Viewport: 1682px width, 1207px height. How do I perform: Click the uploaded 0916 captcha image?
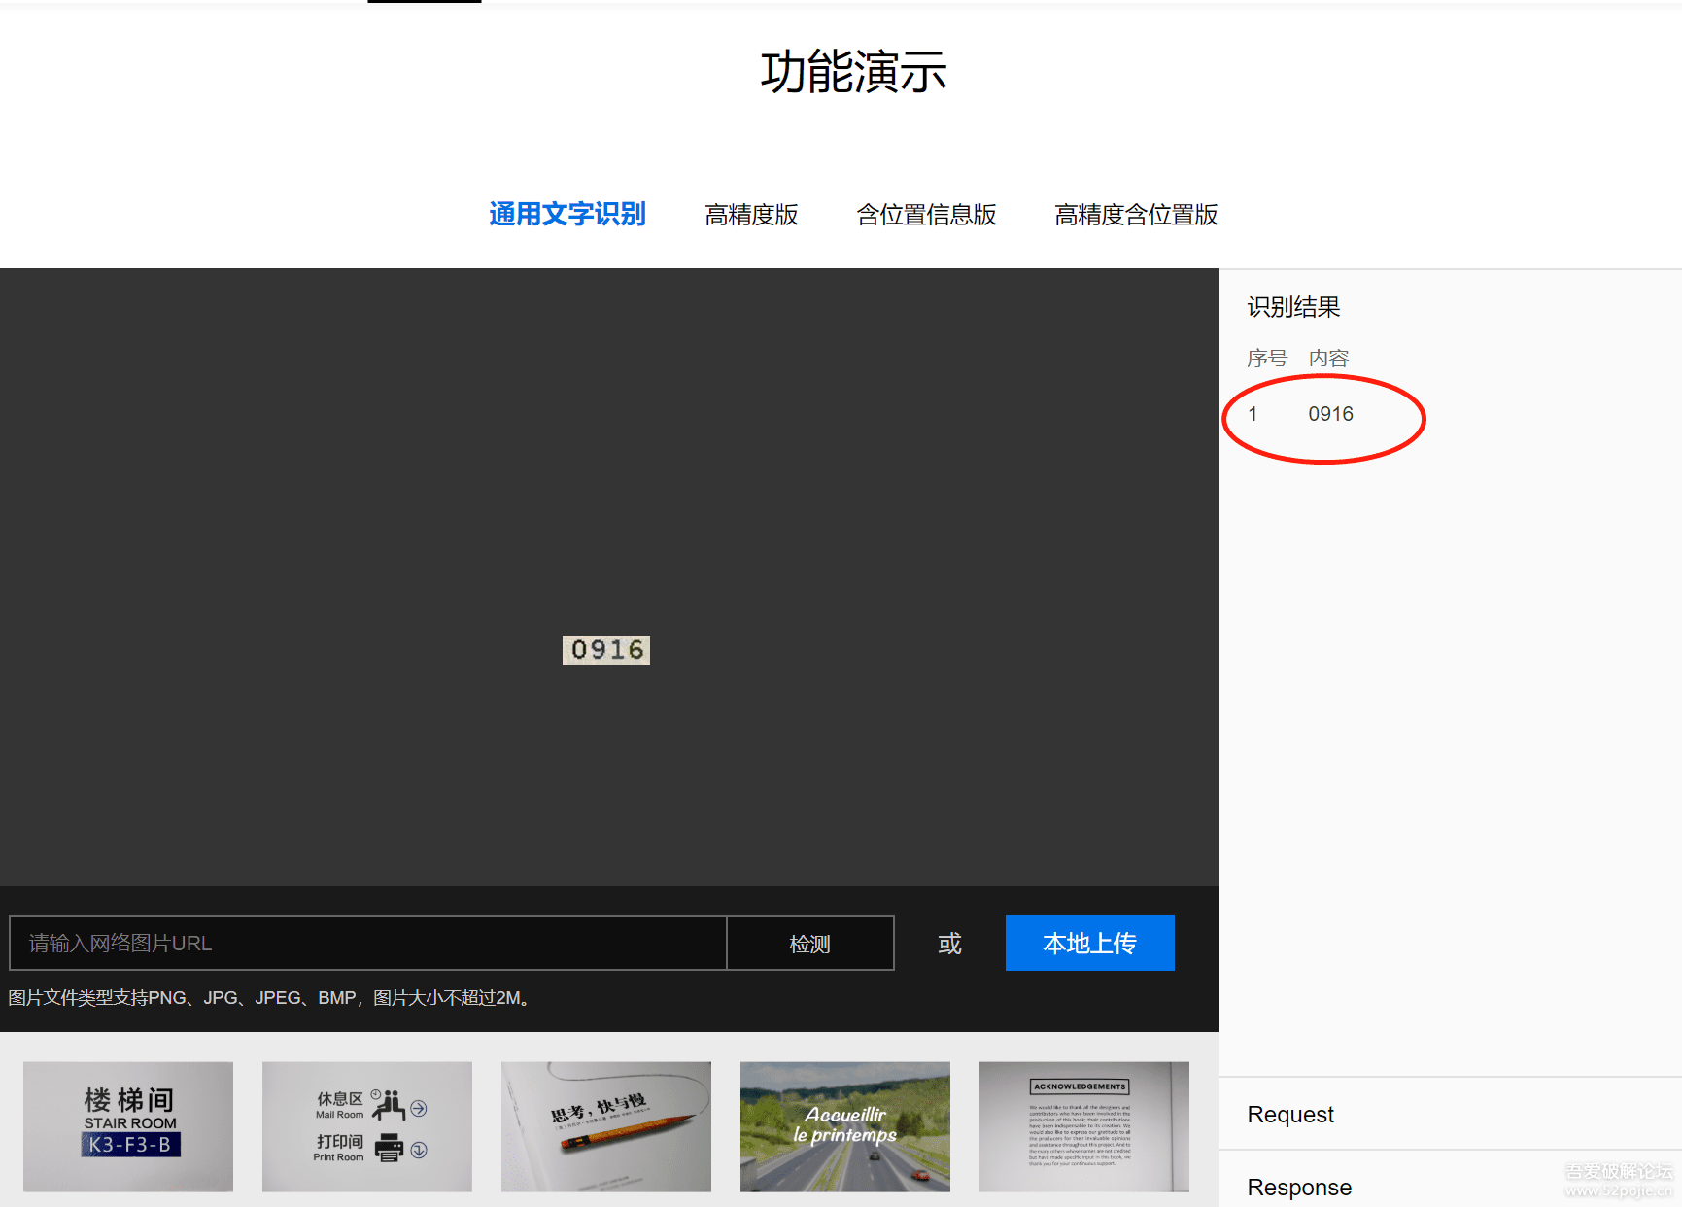click(606, 649)
